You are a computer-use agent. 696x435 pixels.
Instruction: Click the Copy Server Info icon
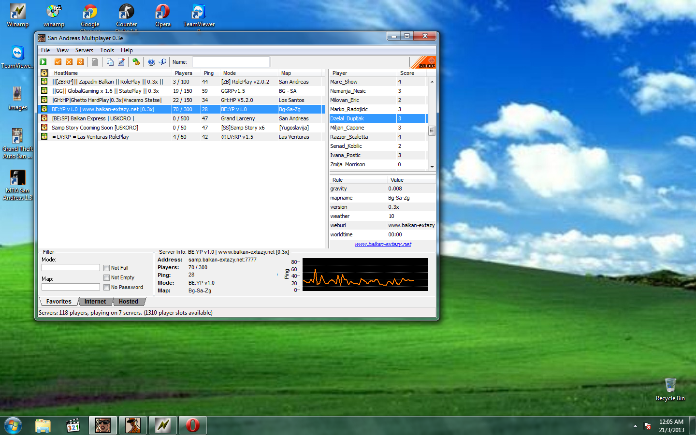tap(110, 62)
